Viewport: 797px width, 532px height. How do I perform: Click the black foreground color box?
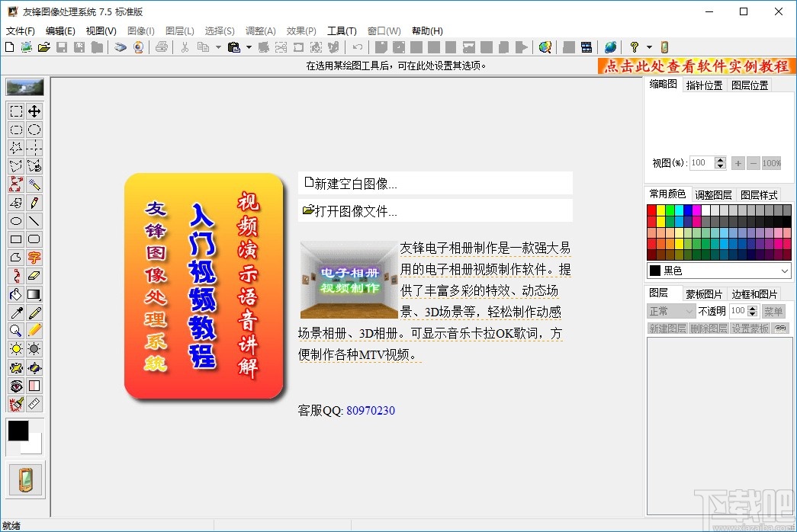pyautogui.click(x=18, y=431)
